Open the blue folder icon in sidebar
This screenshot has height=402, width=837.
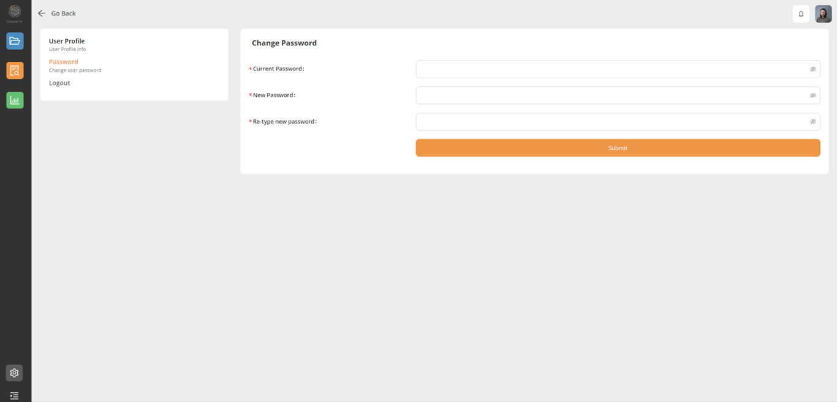pos(15,41)
